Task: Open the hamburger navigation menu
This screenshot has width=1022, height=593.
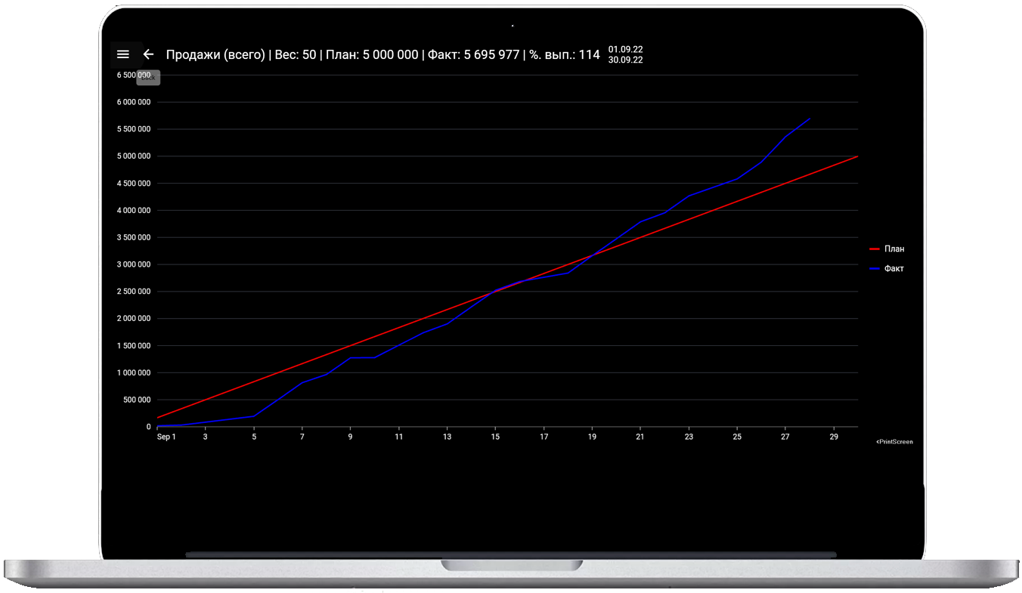Action: pyautogui.click(x=123, y=54)
